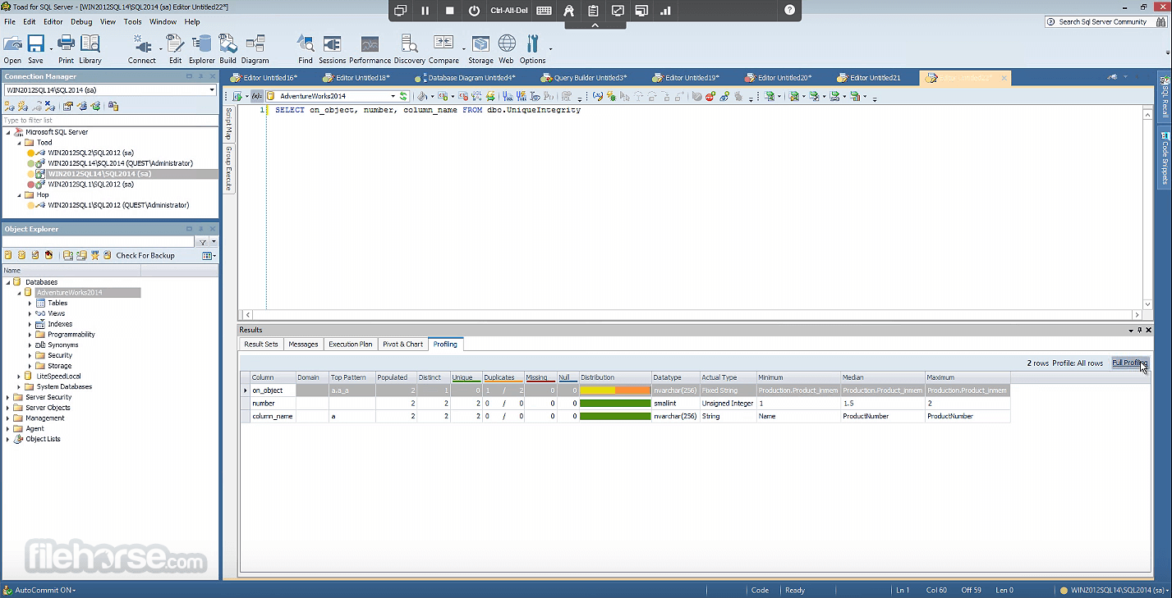This screenshot has height=598, width=1172.
Task: Click the Object Explorer filter funnel icon
Action: (x=203, y=242)
